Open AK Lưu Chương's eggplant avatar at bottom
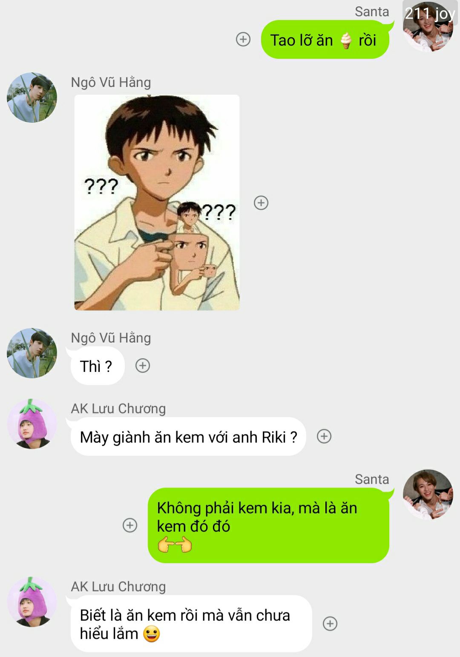The width and height of the screenshot is (460, 657). [x=32, y=602]
